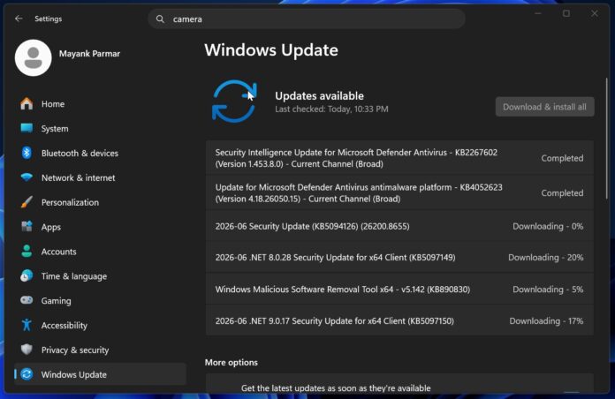This screenshot has width=615, height=399.
Task: Click the .NET 9.0.17 Security Update row
Action: click(399, 321)
